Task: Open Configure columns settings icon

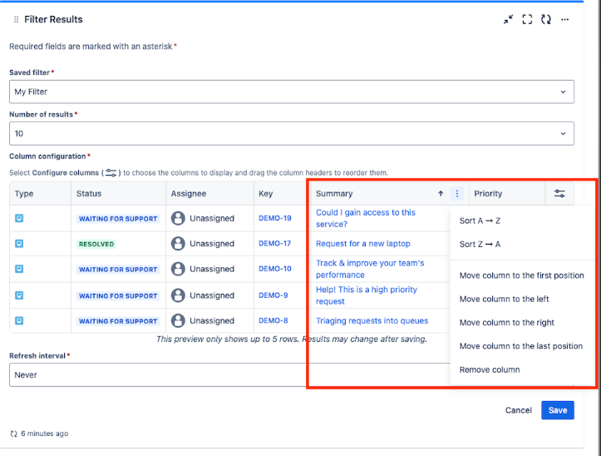Action: coord(559,193)
